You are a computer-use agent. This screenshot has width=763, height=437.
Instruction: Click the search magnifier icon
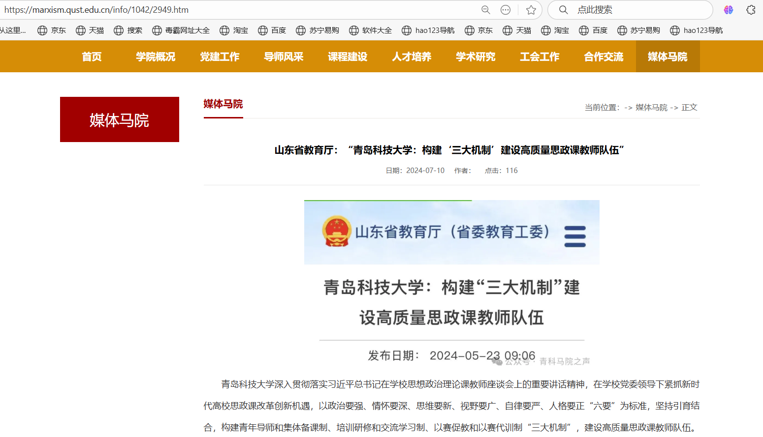coord(564,10)
